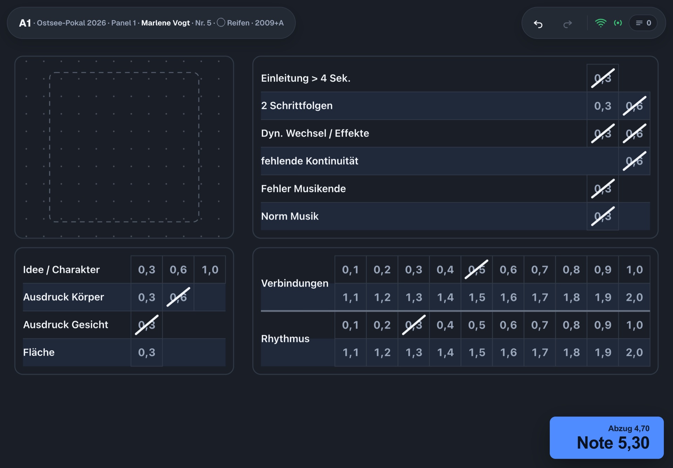Select 0,3 in 2 Schrittfolgen row
The height and width of the screenshot is (468, 673).
point(603,106)
